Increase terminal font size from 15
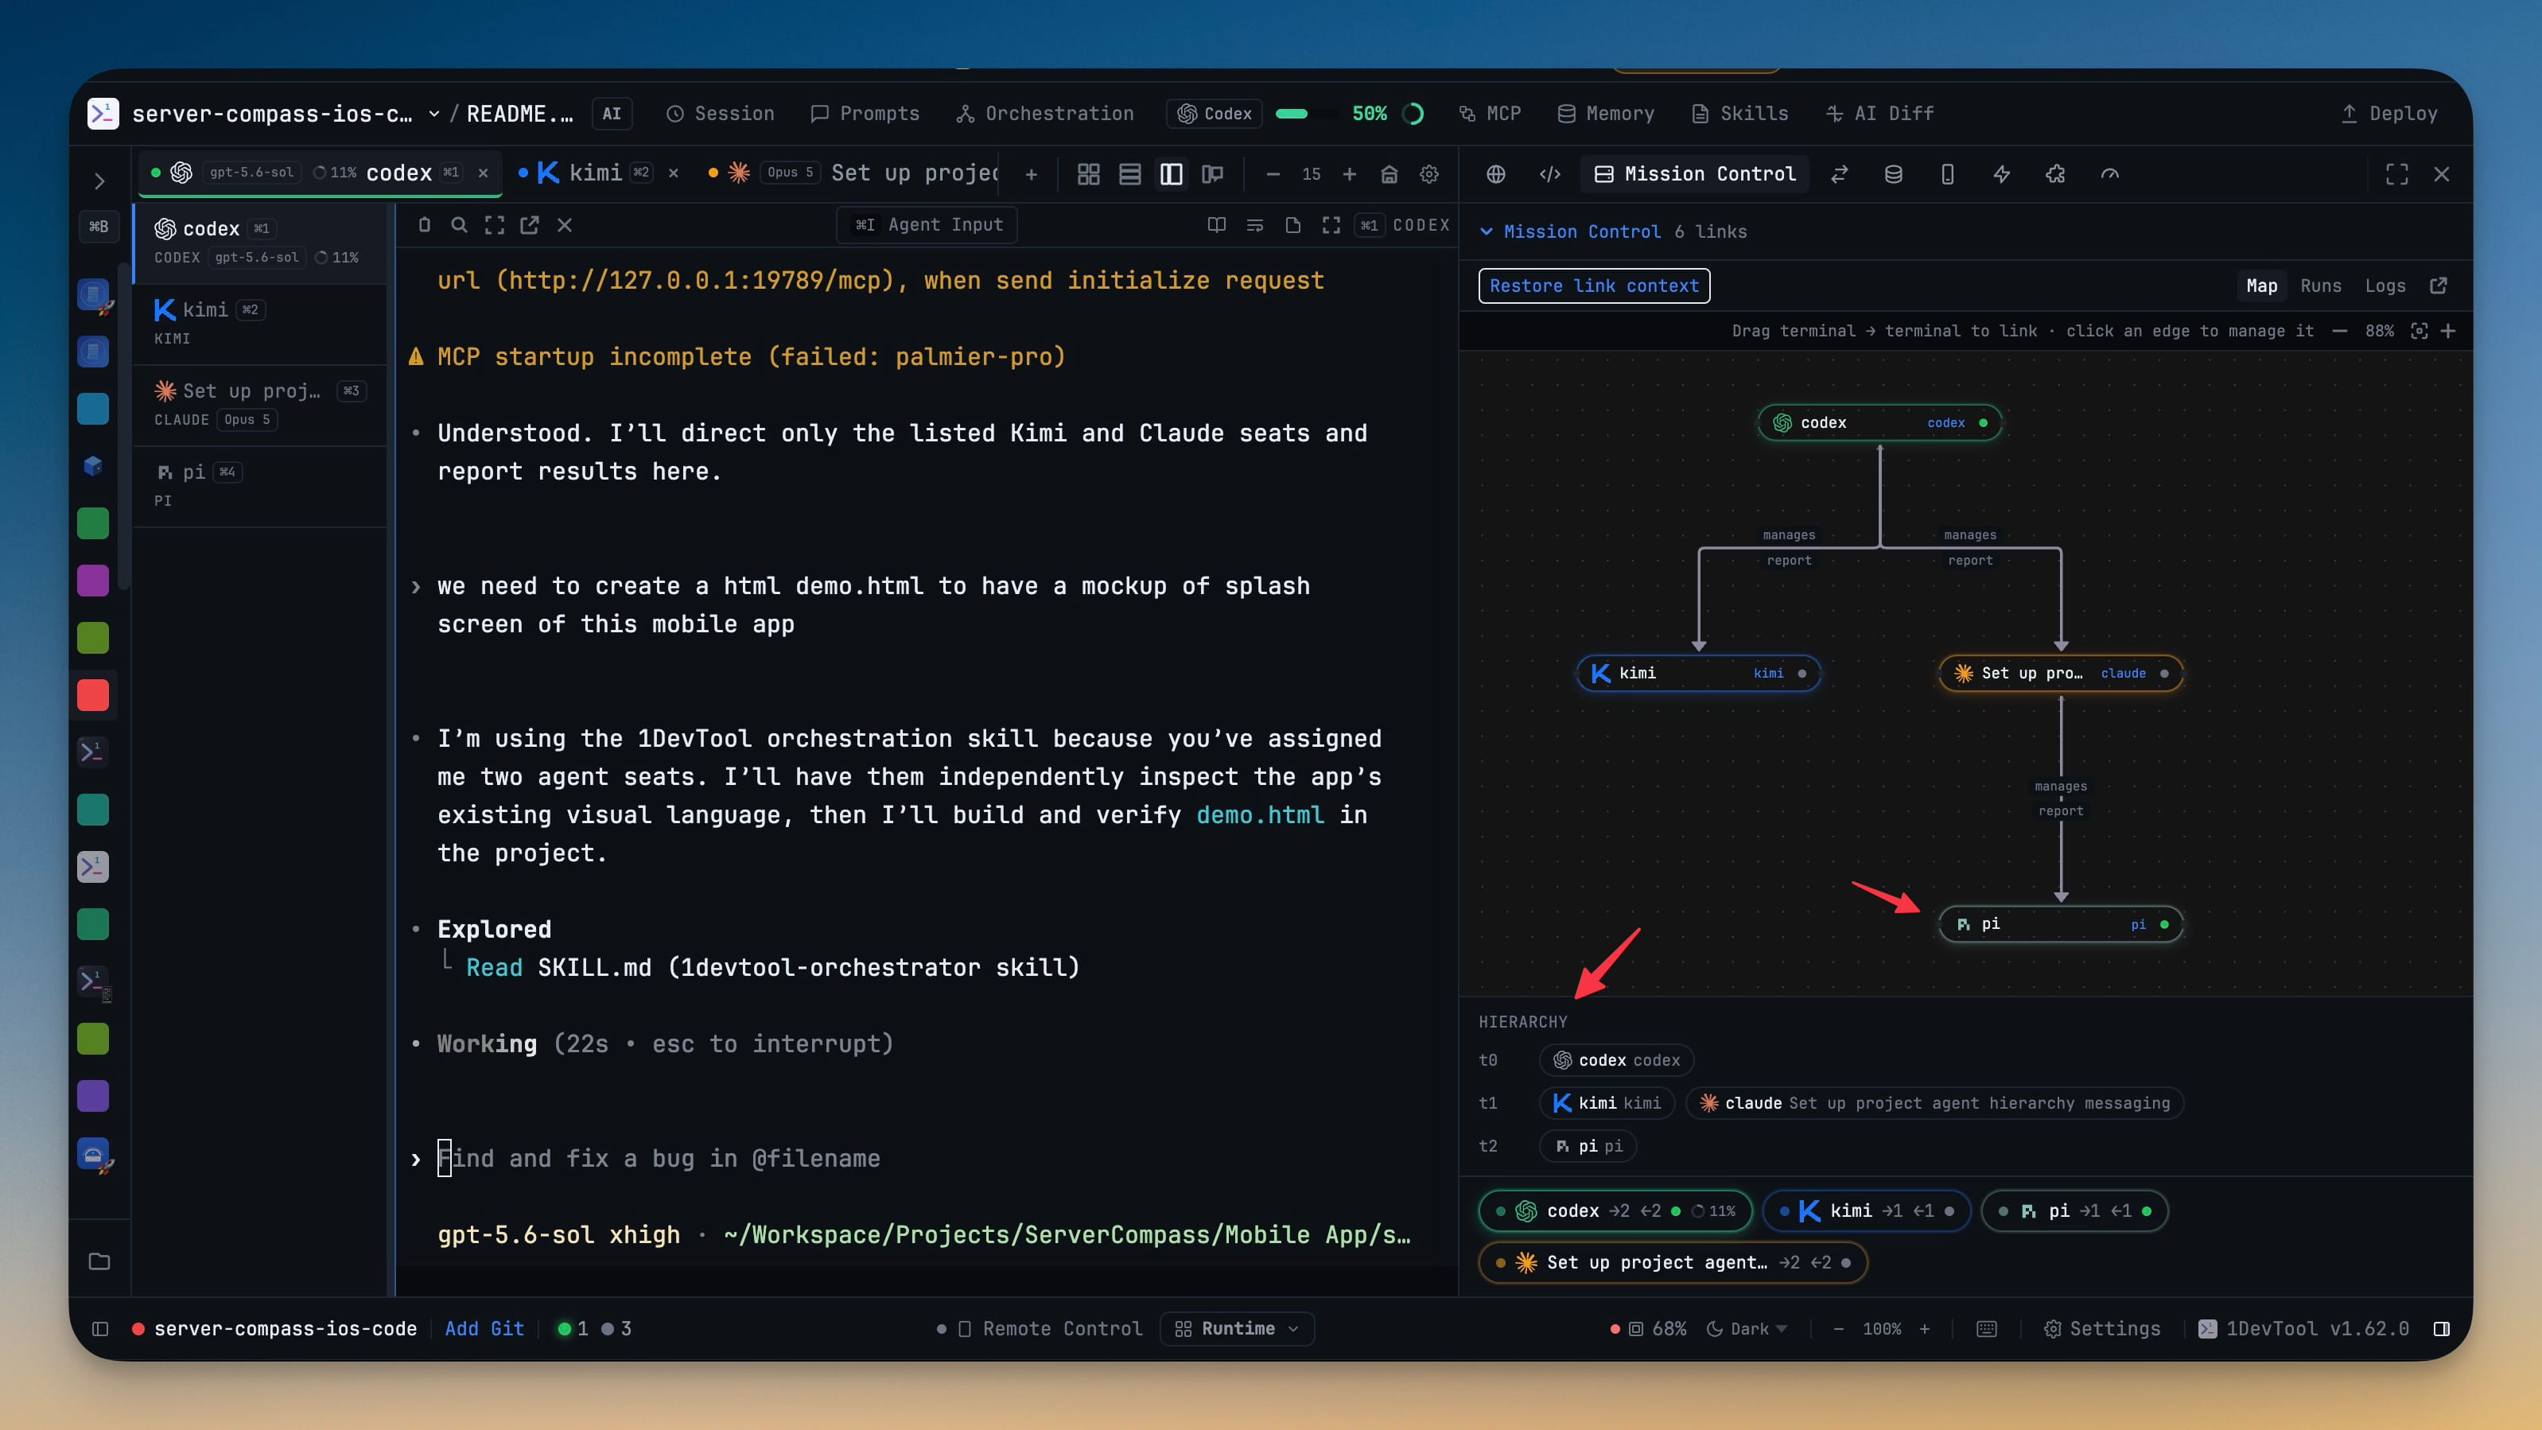The width and height of the screenshot is (2542, 1430). click(x=1349, y=175)
